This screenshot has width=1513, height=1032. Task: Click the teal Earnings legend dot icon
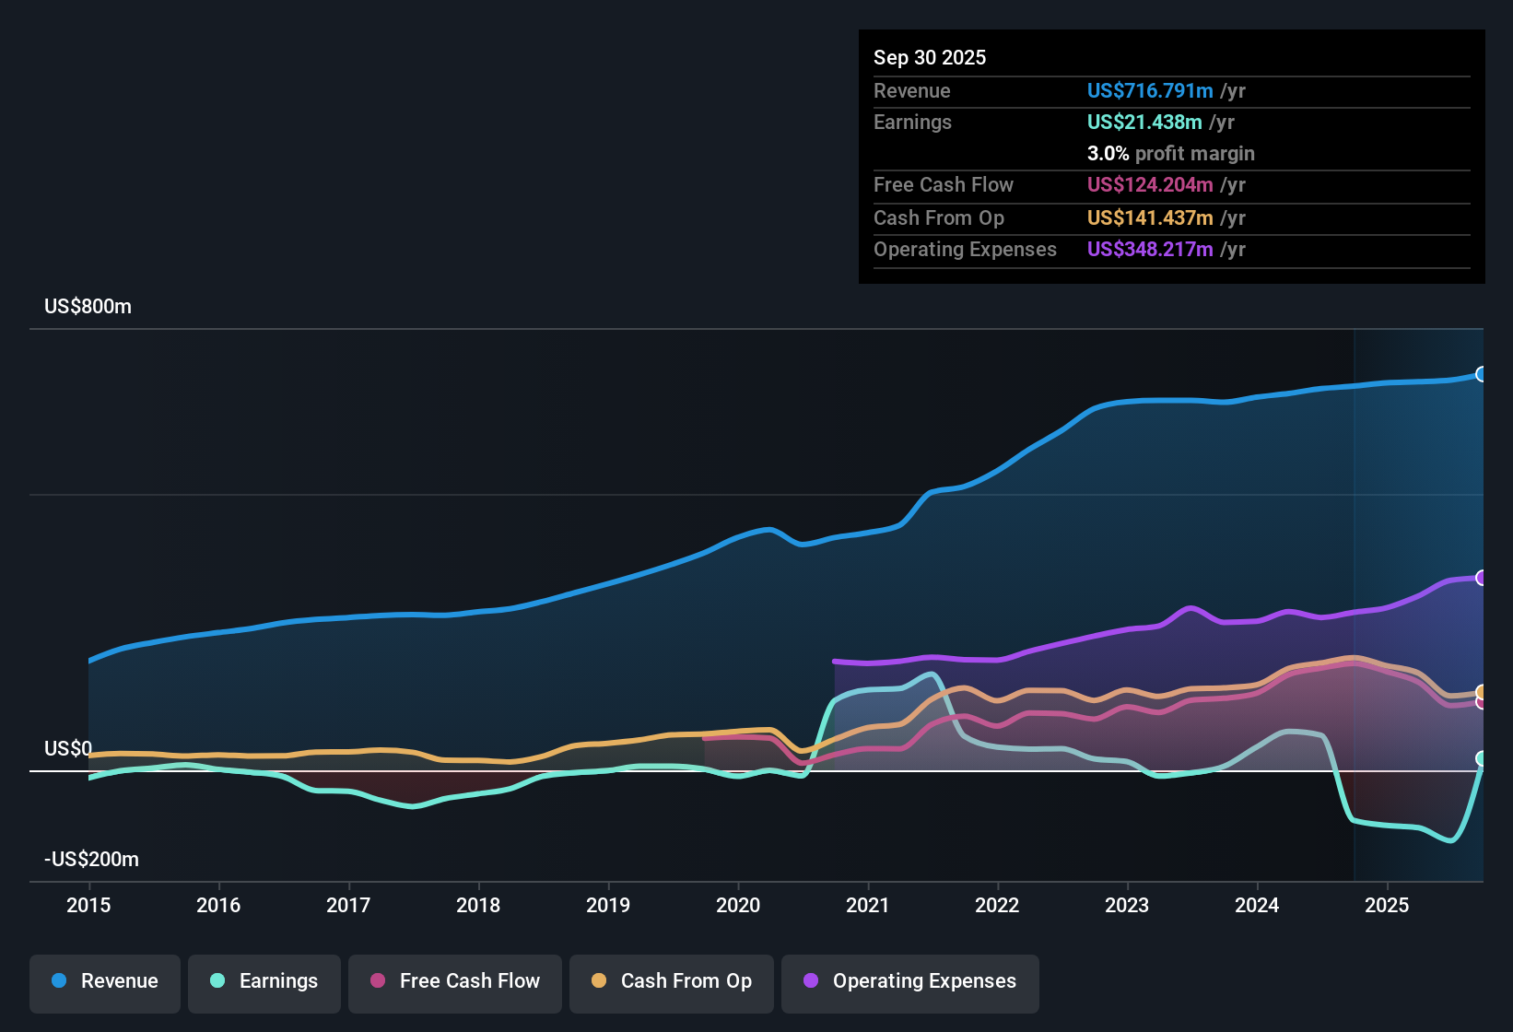(x=217, y=981)
